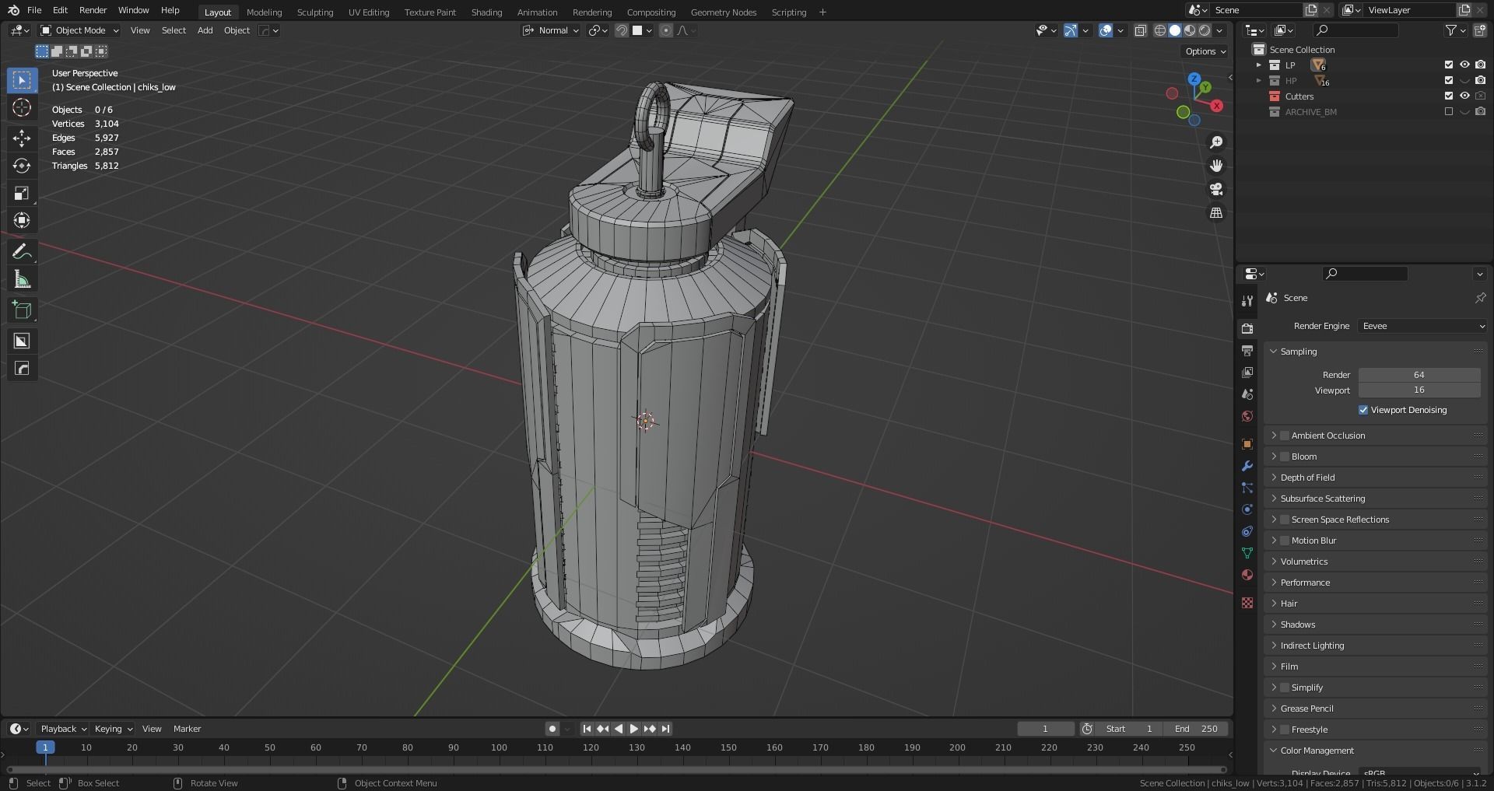Open the Render Engine Eevee dropdown

point(1422,326)
